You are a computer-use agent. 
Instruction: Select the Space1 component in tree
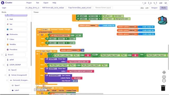coord(20,85)
